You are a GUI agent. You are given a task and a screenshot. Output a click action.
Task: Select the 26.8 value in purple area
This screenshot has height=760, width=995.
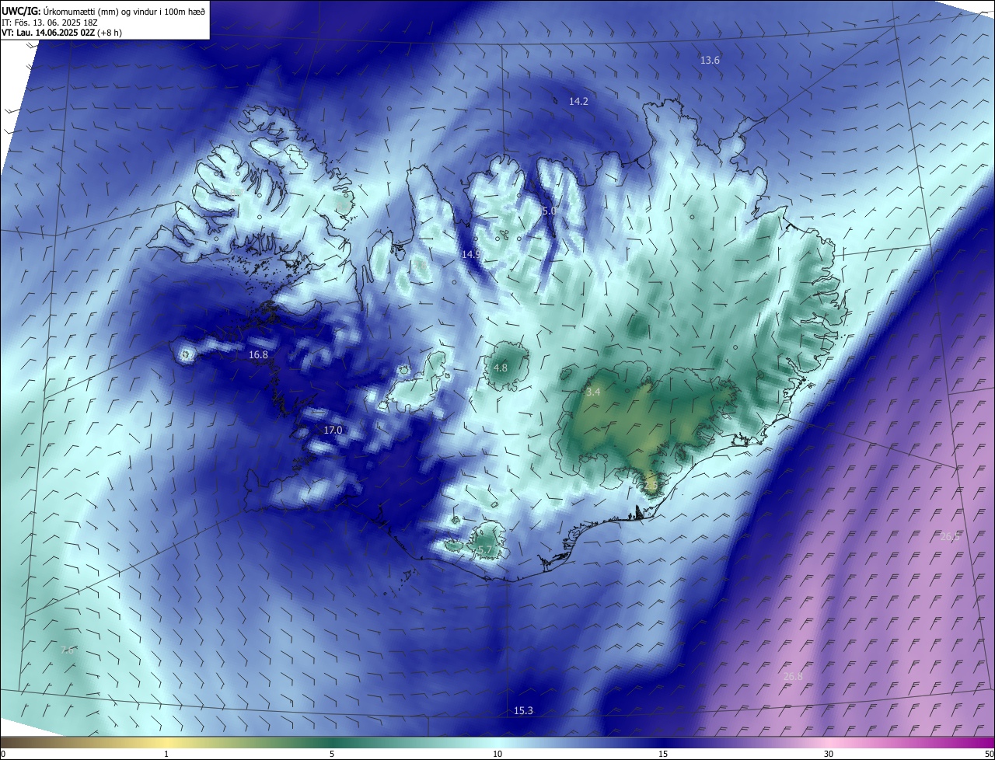[x=792, y=677]
